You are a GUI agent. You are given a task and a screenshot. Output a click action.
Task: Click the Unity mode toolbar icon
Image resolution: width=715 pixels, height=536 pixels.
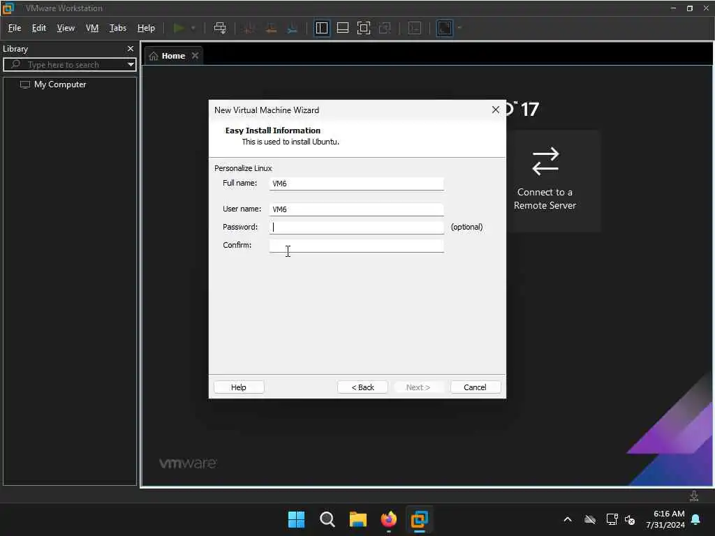385,28
